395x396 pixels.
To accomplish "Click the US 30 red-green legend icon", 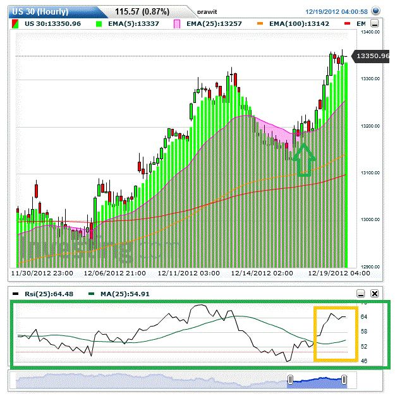I will pos(16,23).
